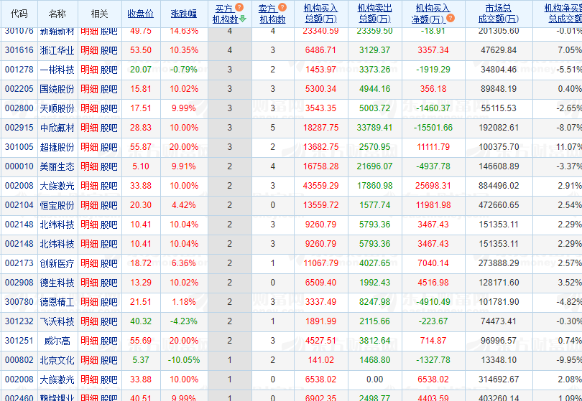This screenshot has width=582, height=401.
Task: Open 股吧 for 天顺股份
Action: (108, 108)
